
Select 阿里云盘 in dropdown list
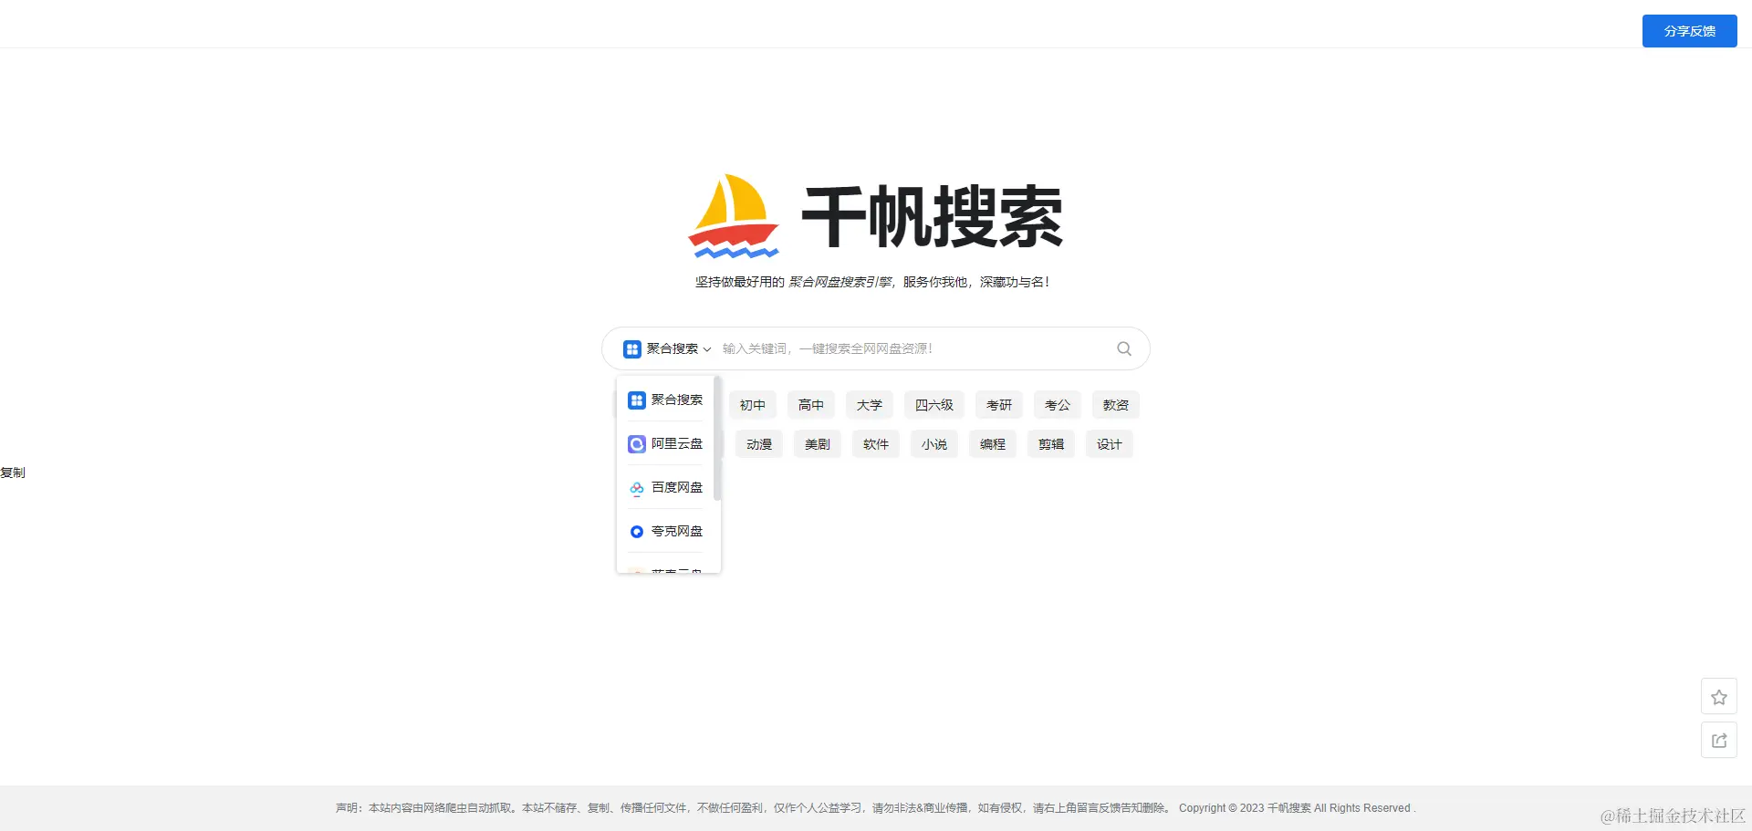665,443
